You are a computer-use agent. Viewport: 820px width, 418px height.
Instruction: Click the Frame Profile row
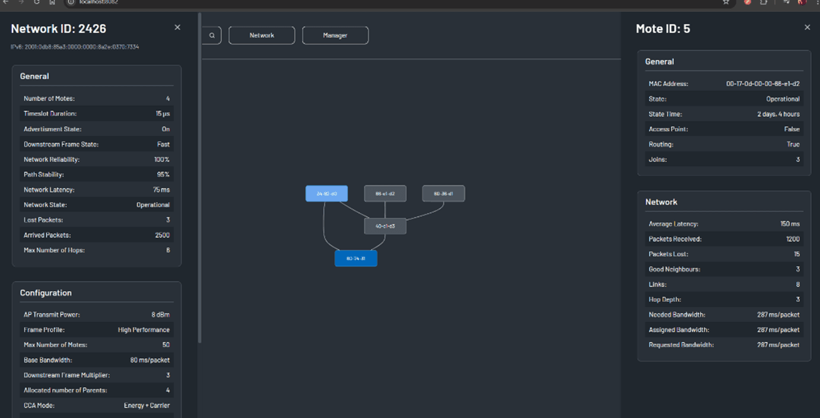point(97,330)
